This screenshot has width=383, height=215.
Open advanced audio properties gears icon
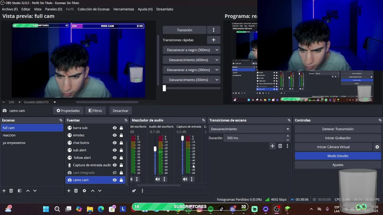[x=134, y=191]
